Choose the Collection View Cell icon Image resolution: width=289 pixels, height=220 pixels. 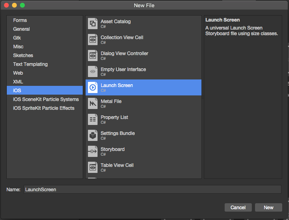(93, 40)
